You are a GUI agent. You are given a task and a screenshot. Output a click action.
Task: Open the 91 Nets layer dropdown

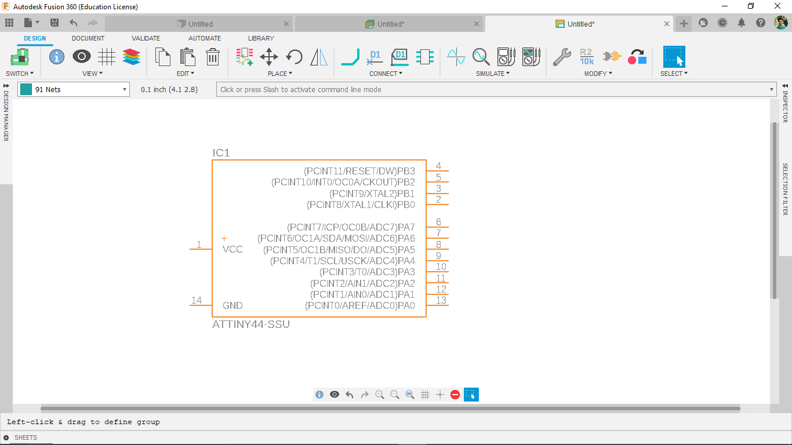[74, 90]
